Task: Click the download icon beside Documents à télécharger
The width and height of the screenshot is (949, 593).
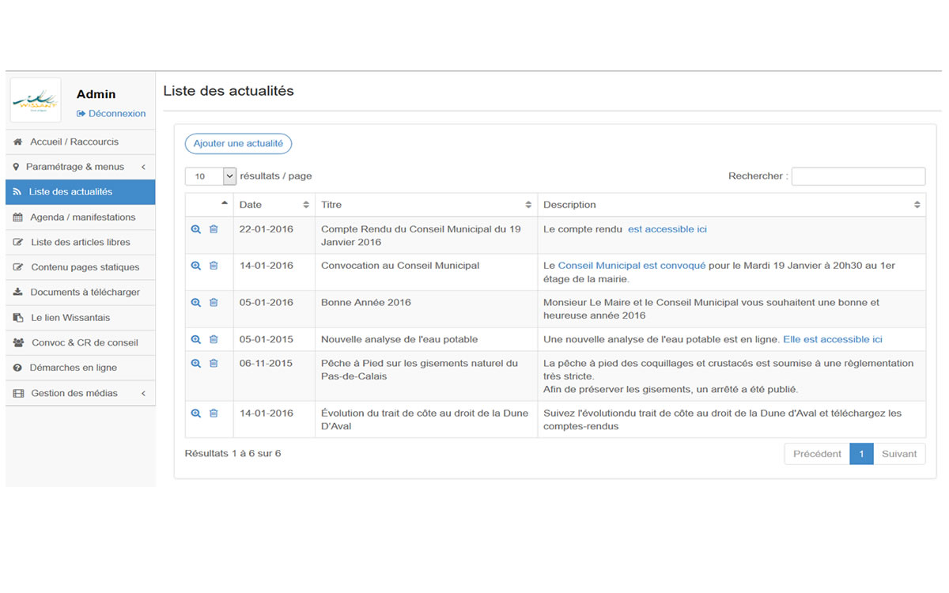Action: [x=18, y=293]
